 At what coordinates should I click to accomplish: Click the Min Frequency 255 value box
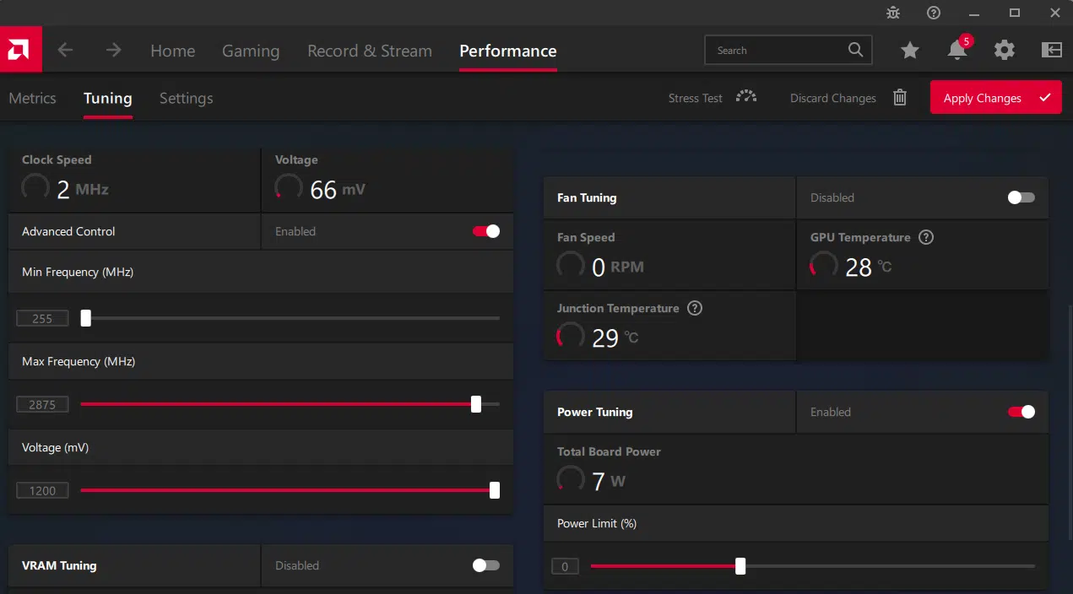(x=42, y=318)
